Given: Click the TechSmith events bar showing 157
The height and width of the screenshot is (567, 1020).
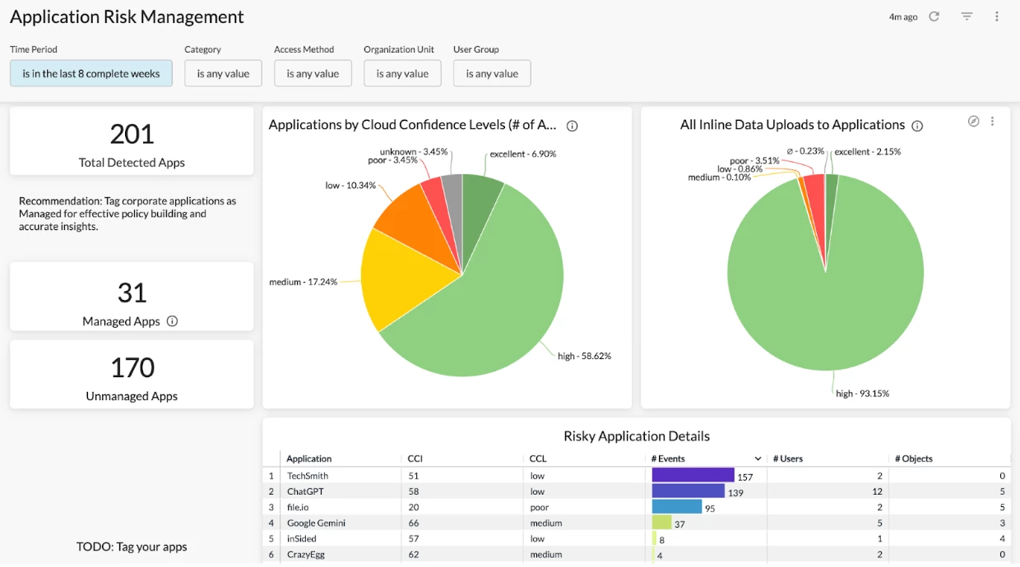Looking at the screenshot, I should click(693, 475).
